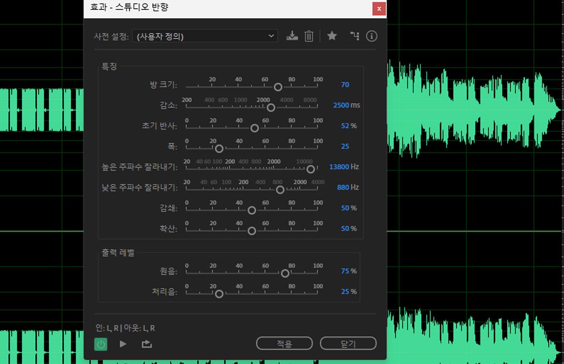Click the 폭 width slider handle
Image resolution: width=564 pixels, height=364 pixels.
(x=219, y=149)
